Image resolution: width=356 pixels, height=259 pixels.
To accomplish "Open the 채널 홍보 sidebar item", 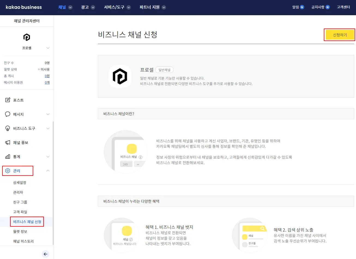I will pos(20,142).
